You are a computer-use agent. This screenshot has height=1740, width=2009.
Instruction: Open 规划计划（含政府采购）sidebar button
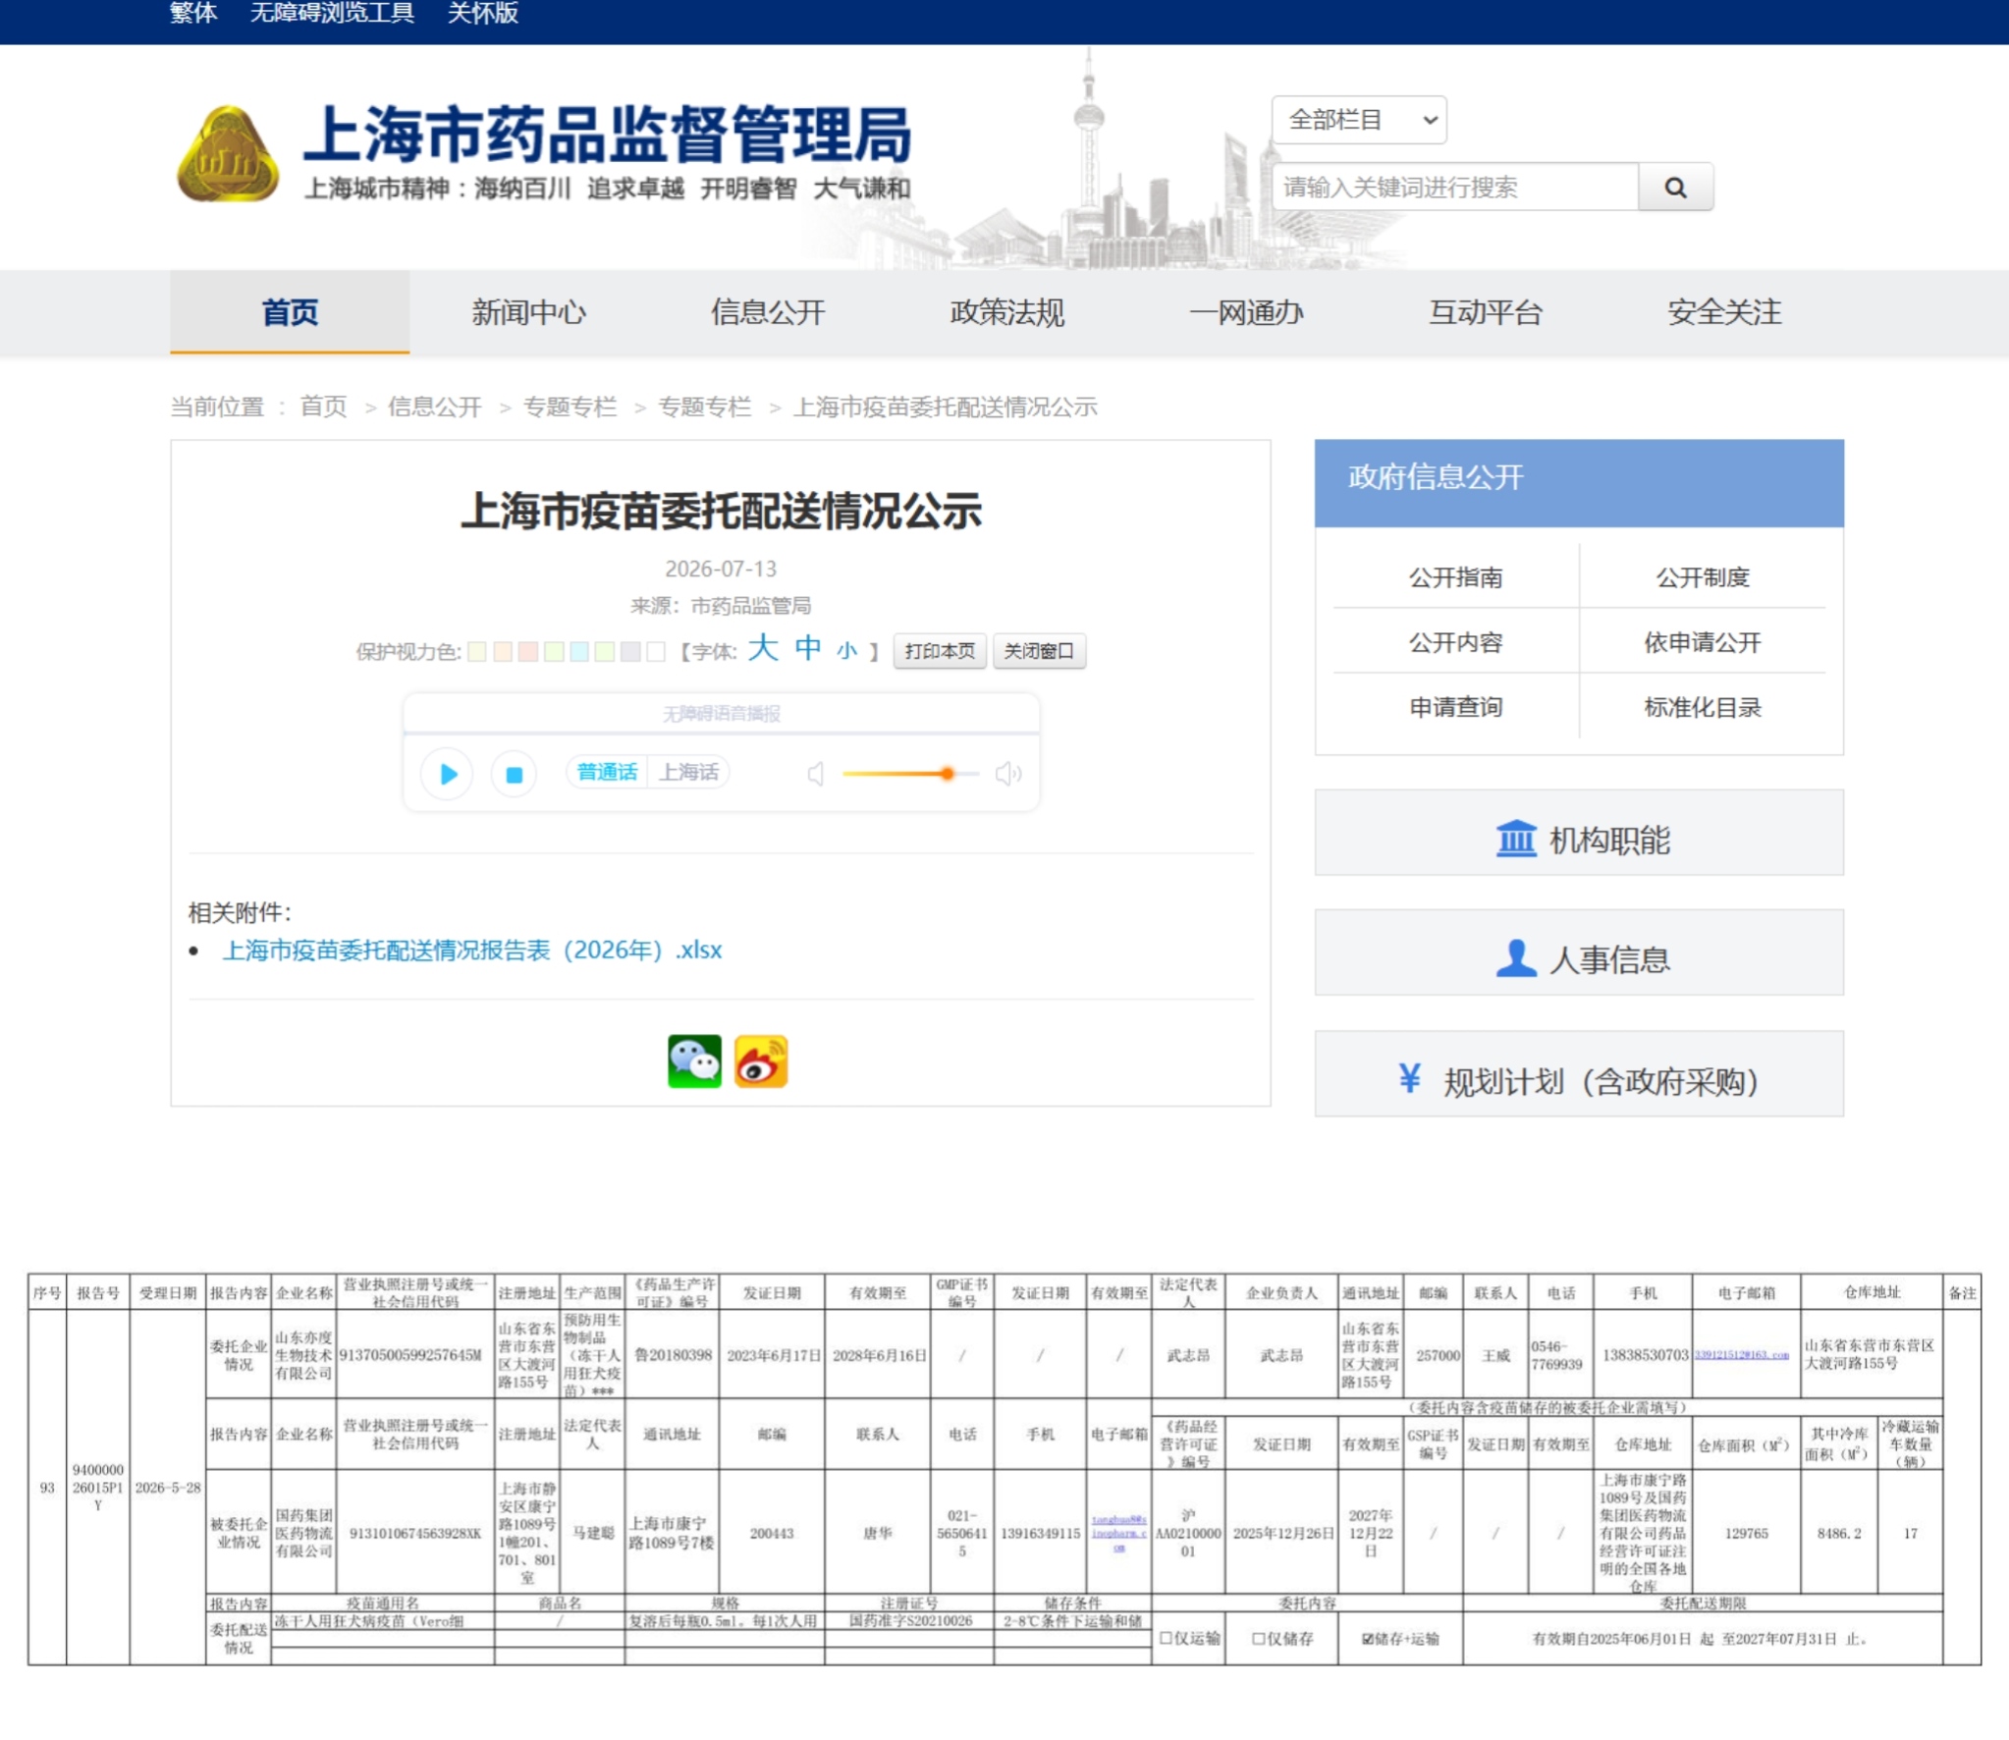1579,1073
